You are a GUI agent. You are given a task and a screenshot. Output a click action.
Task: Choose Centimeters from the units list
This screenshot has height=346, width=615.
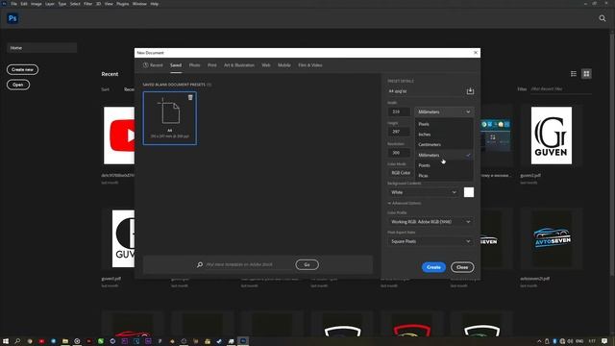pos(444,144)
